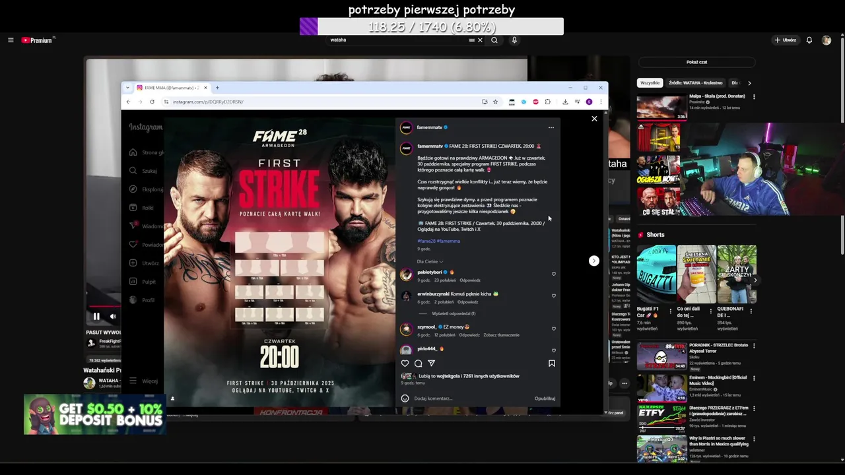Select the Źródło: WATAHA - Krulestwo chip
This screenshot has width=845, height=475.
coord(695,83)
